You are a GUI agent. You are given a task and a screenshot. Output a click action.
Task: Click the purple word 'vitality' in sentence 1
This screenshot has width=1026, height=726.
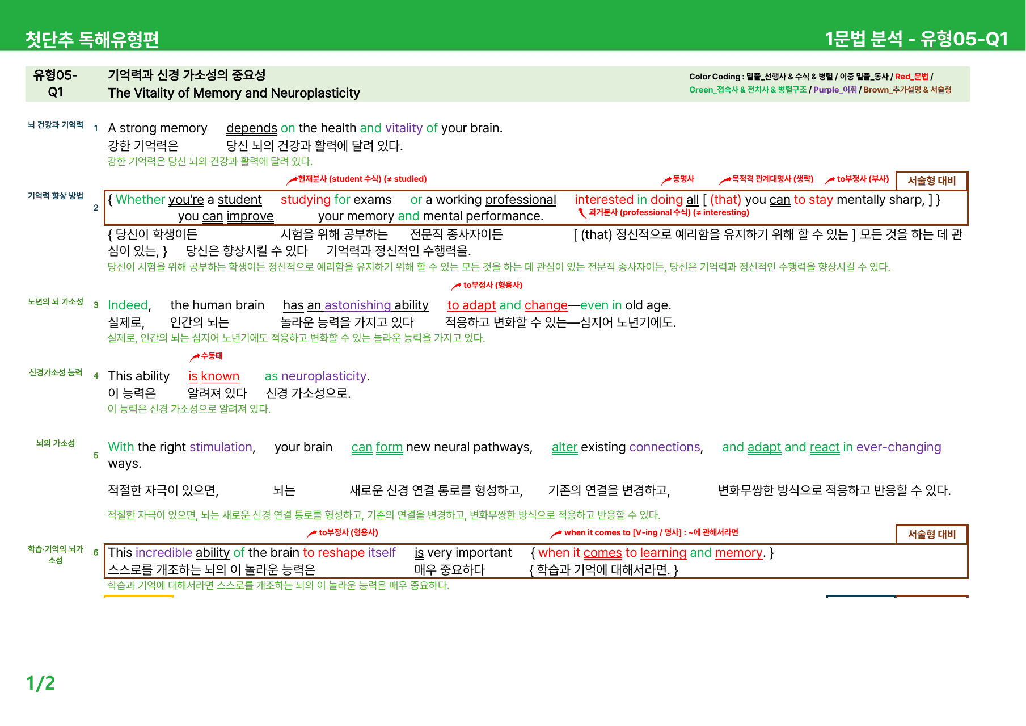[404, 128]
